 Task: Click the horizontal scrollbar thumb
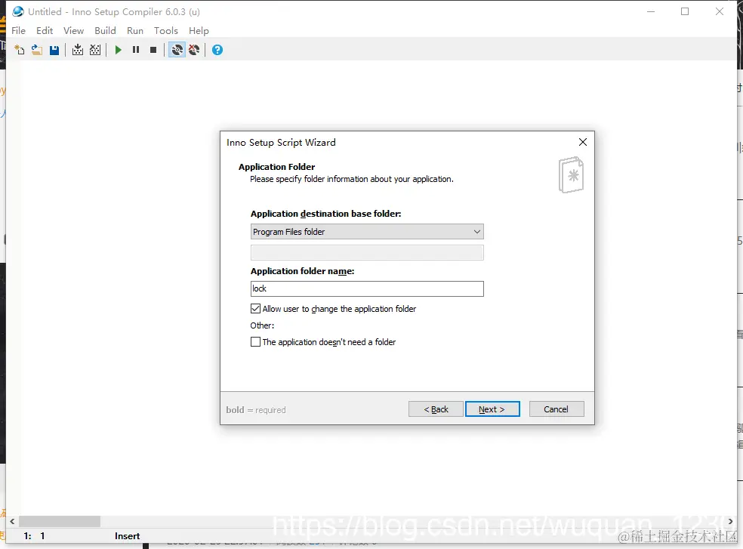coord(60,522)
